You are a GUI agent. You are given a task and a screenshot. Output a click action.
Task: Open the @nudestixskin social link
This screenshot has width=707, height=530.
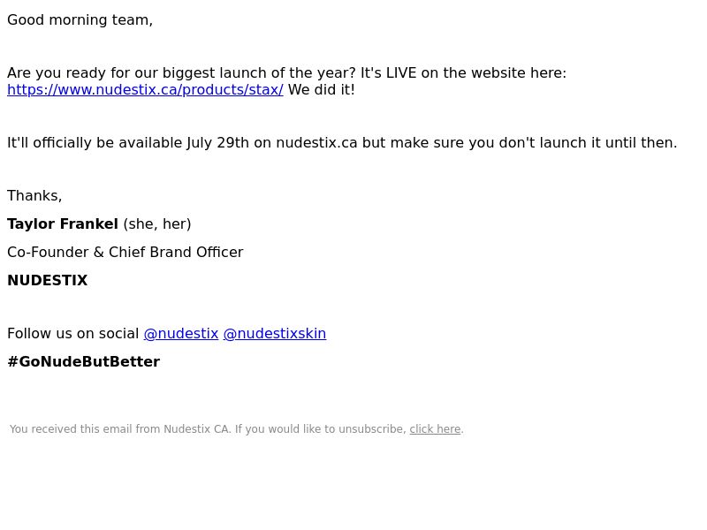tap(275, 334)
